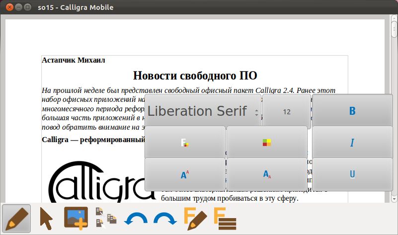Open the text color picker
398x235 pixels.
(185, 143)
